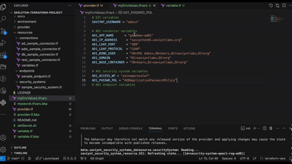The height and width of the screenshot is (164, 292).
Task: Open the OUTPUT panel tab
Action: coord(107,128)
